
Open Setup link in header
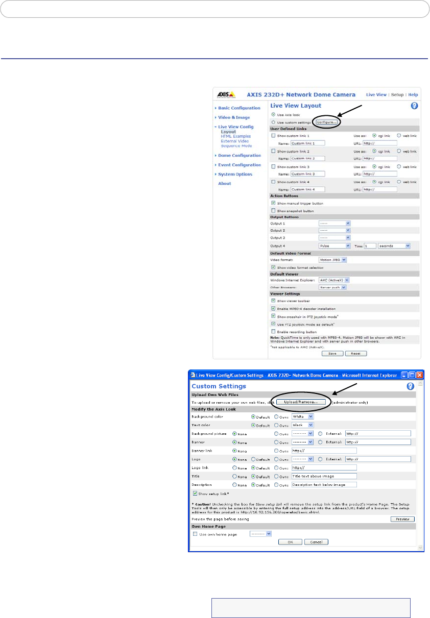[x=397, y=95]
